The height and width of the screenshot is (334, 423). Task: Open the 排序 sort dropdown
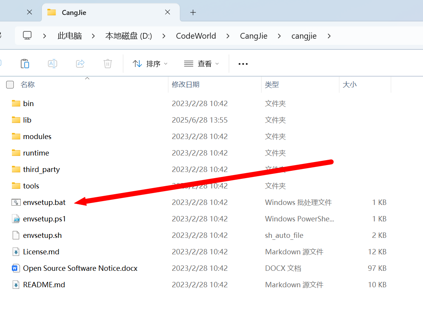(x=150, y=64)
